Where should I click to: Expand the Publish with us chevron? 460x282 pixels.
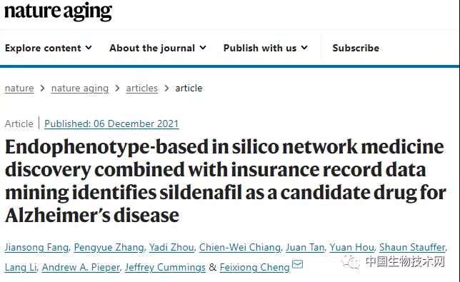(x=304, y=48)
